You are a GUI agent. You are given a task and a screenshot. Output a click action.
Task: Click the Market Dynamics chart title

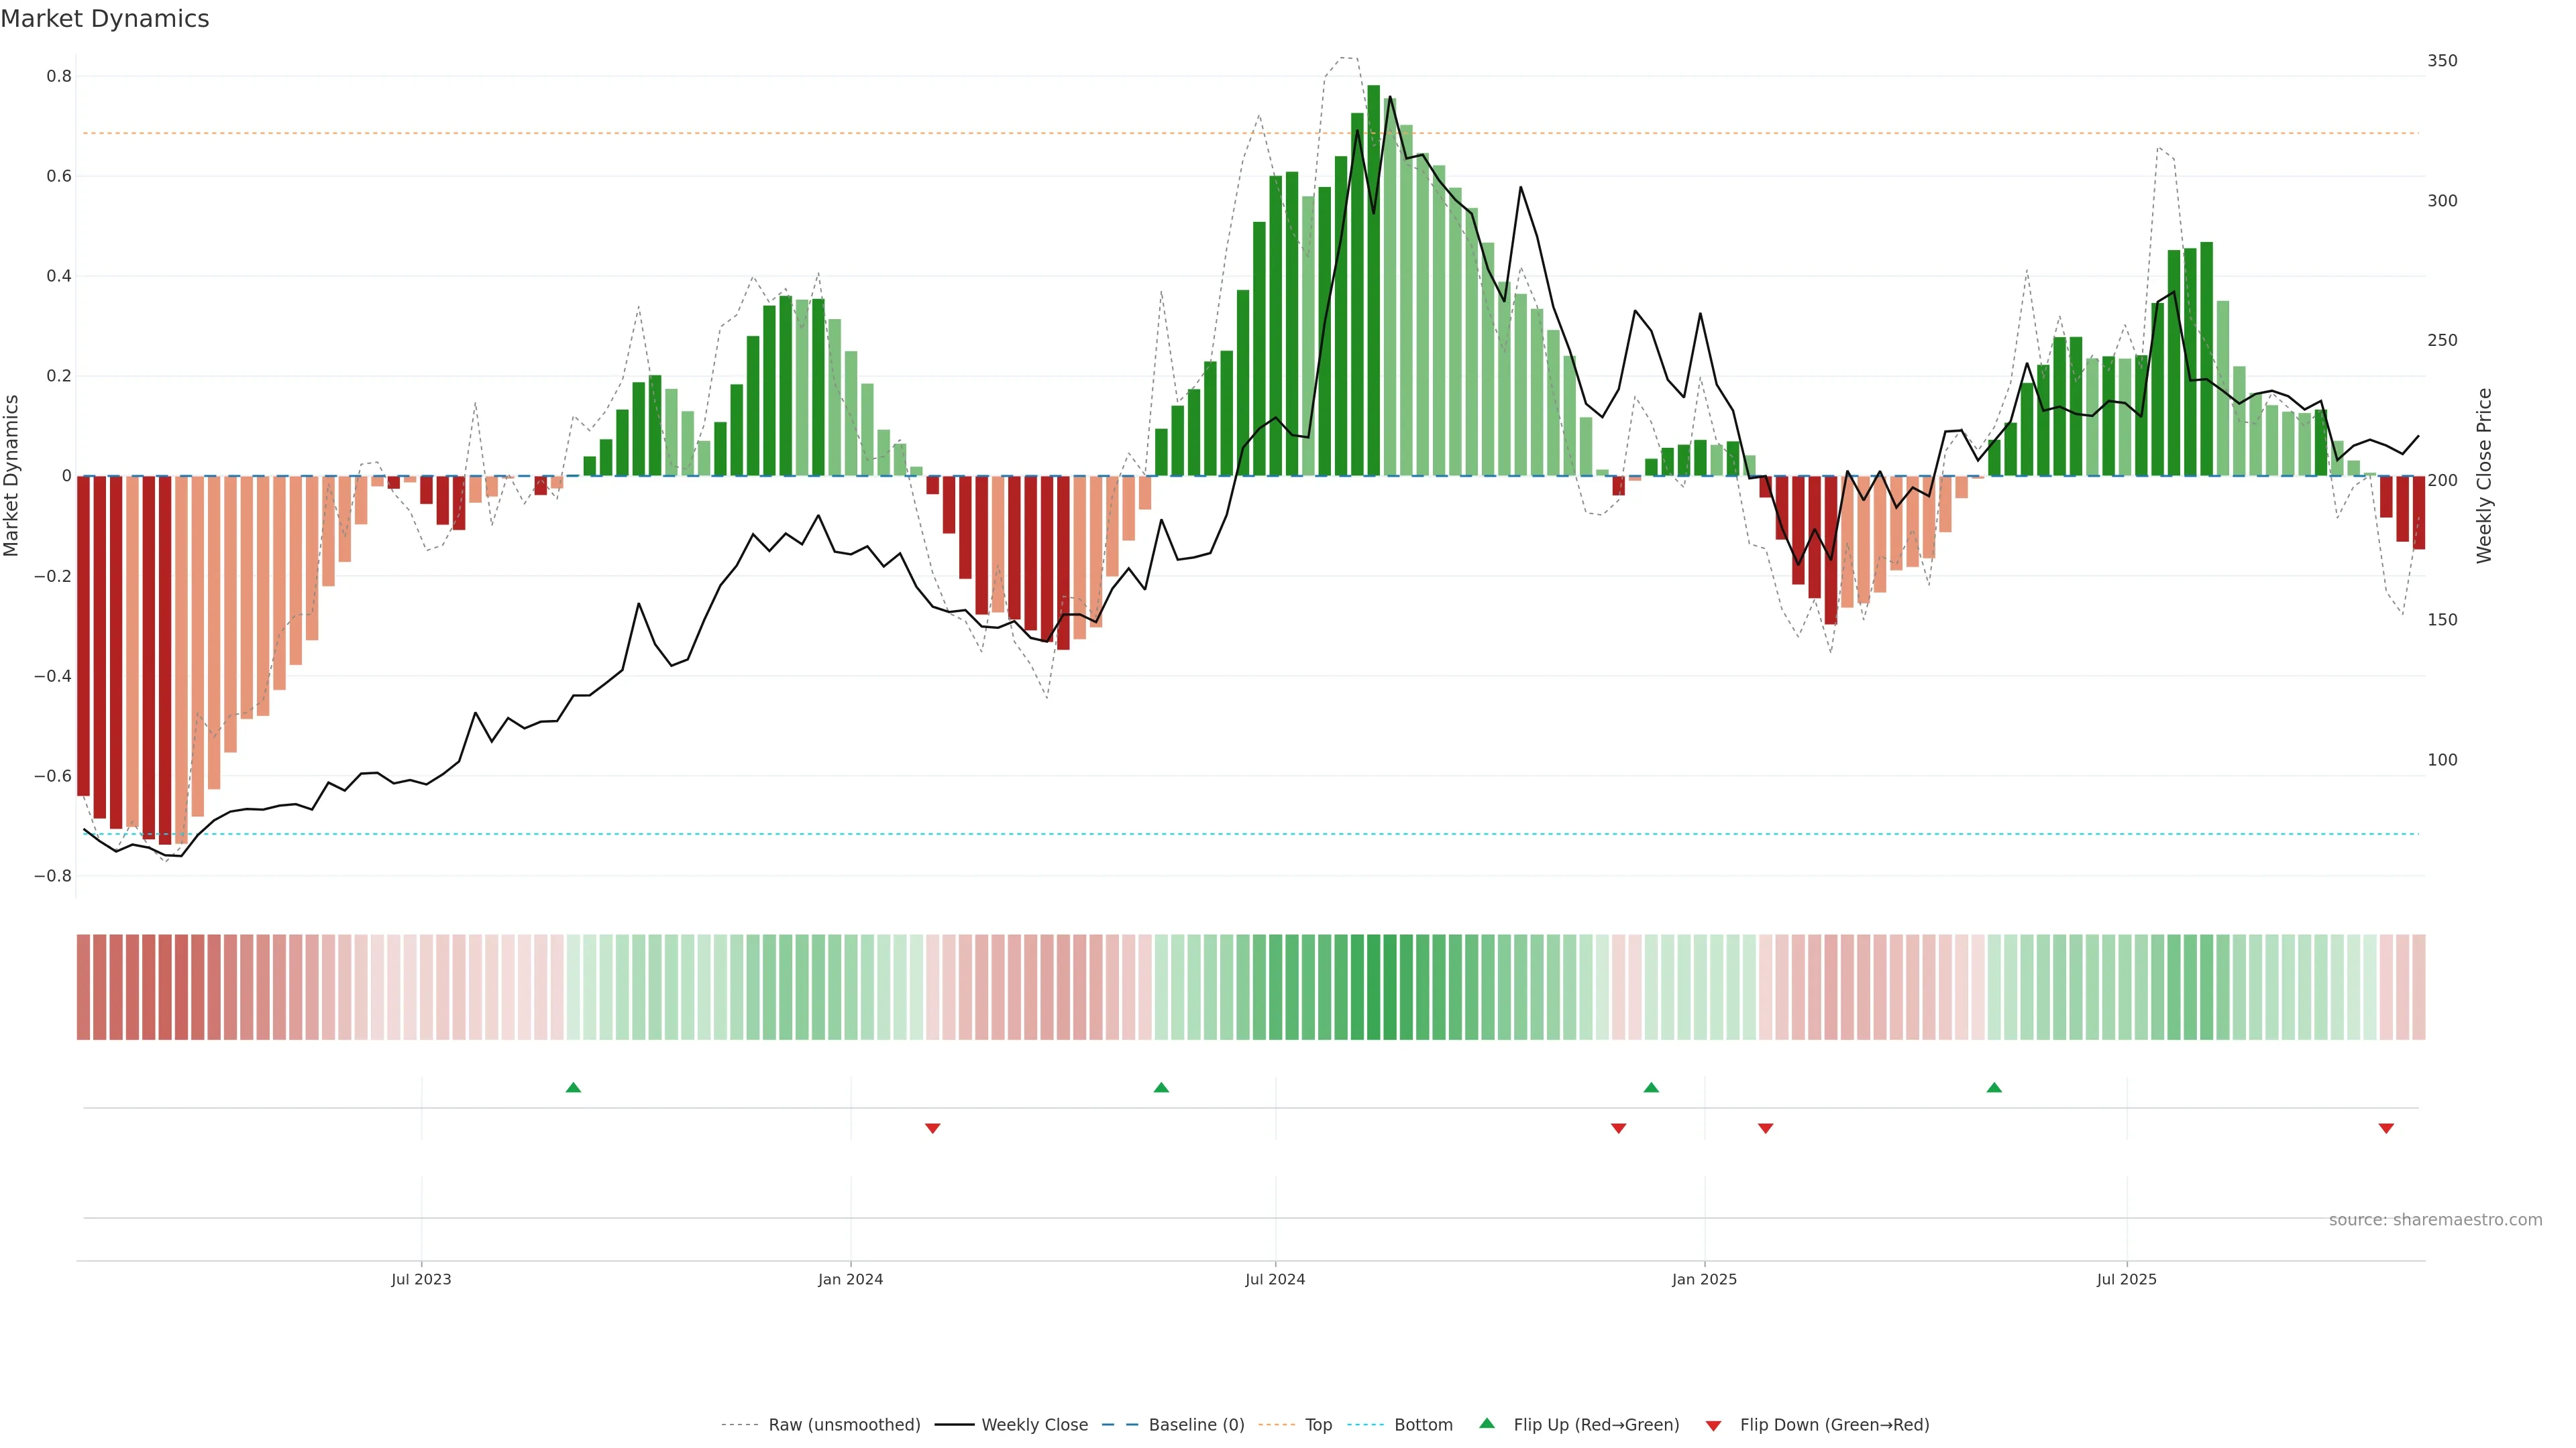click(x=105, y=19)
